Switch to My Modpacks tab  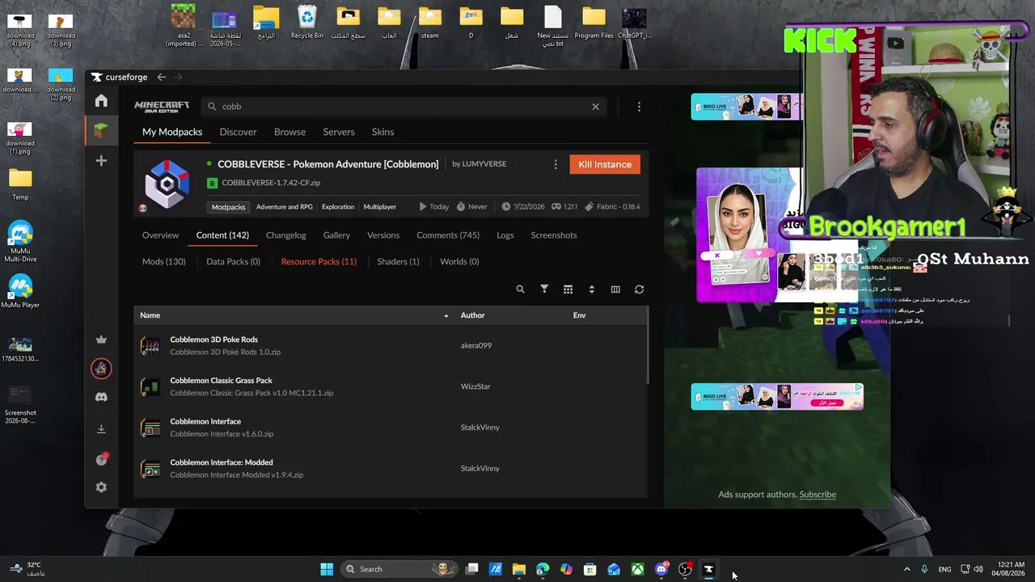pos(172,132)
